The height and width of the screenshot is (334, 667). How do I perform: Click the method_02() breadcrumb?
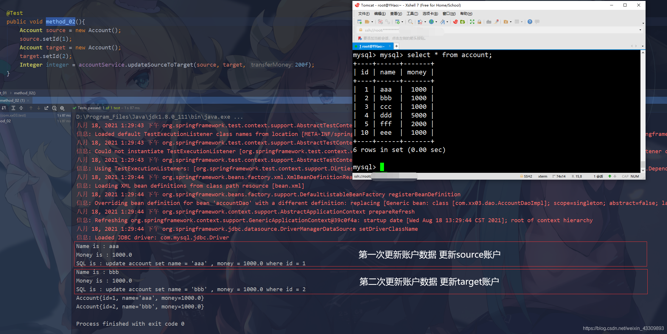25,93
